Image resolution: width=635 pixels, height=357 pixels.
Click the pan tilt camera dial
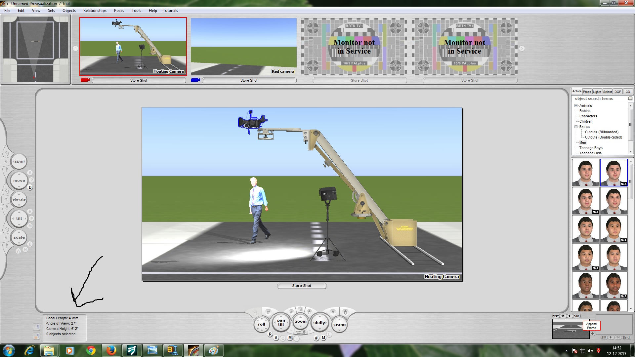(x=281, y=323)
